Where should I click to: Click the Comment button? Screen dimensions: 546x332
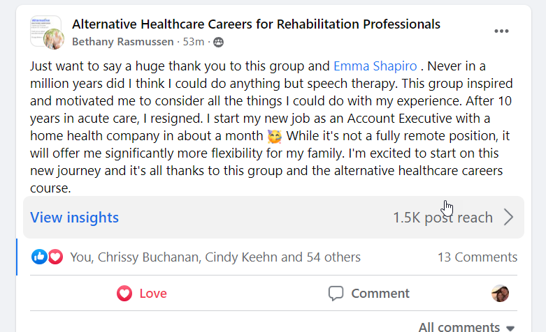(x=369, y=294)
